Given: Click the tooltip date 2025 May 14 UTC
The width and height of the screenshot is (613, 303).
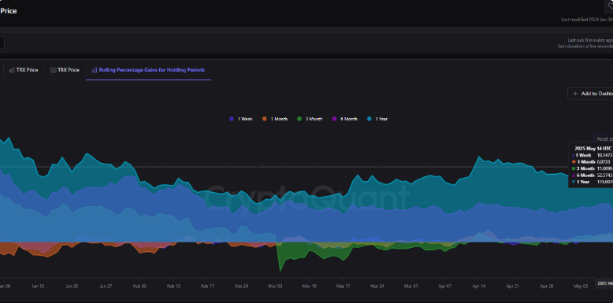Looking at the screenshot, I should tap(593, 149).
